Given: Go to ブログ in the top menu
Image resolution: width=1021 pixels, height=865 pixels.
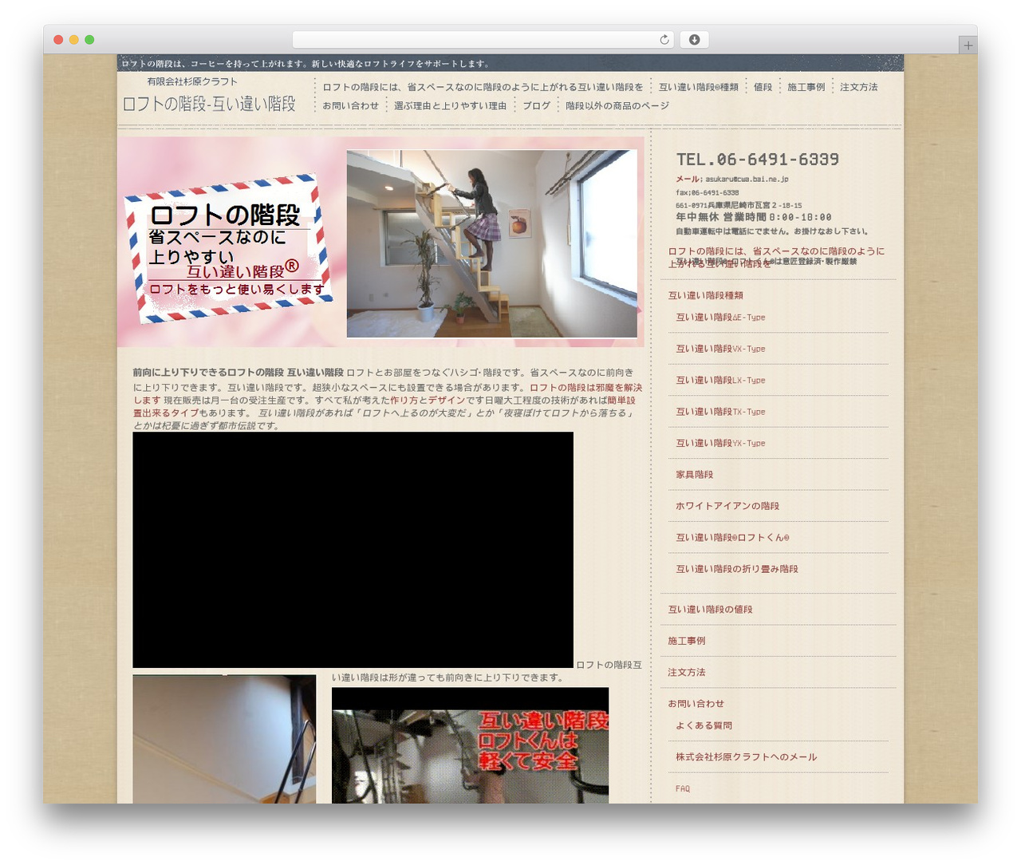Looking at the screenshot, I should (x=537, y=105).
